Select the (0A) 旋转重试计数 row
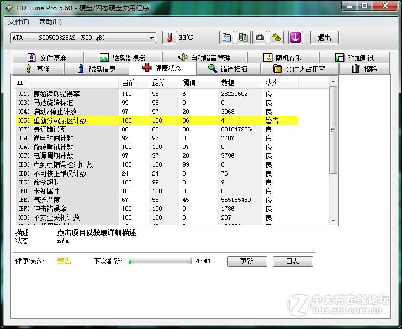The height and width of the screenshot is (329, 402). (157, 147)
